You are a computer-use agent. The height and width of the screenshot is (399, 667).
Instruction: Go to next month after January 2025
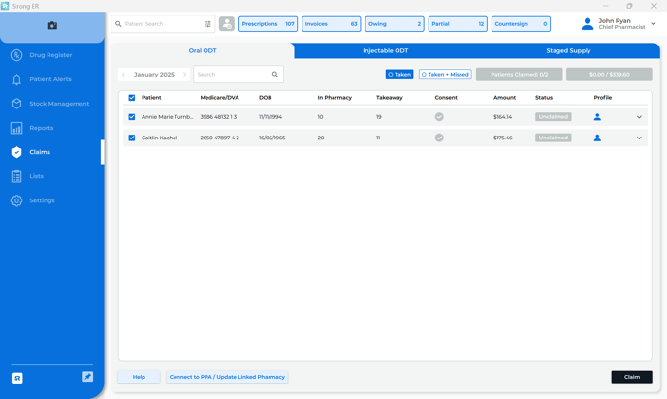184,75
